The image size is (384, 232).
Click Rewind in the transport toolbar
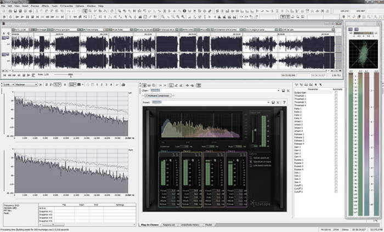[x=48, y=17]
